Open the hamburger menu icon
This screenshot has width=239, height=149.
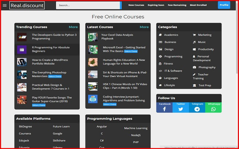[4, 5]
